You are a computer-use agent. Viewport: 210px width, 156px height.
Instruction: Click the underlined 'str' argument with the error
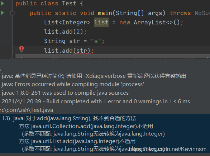pyautogui.click(x=82, y=51)
